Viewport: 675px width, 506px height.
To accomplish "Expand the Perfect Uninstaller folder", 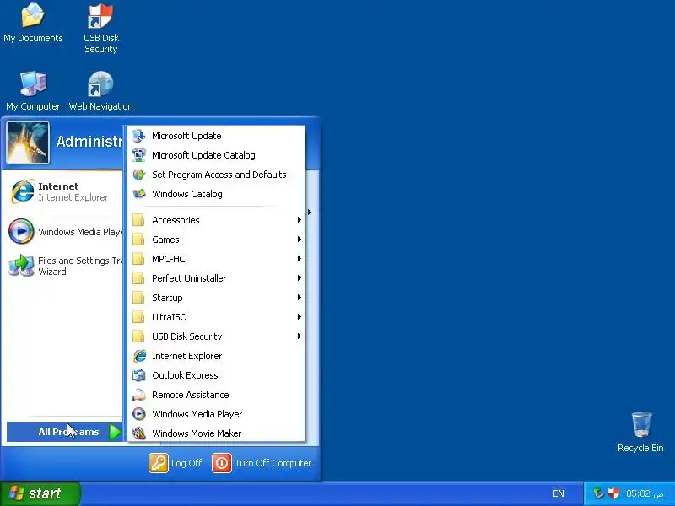I will coord(216,278).
